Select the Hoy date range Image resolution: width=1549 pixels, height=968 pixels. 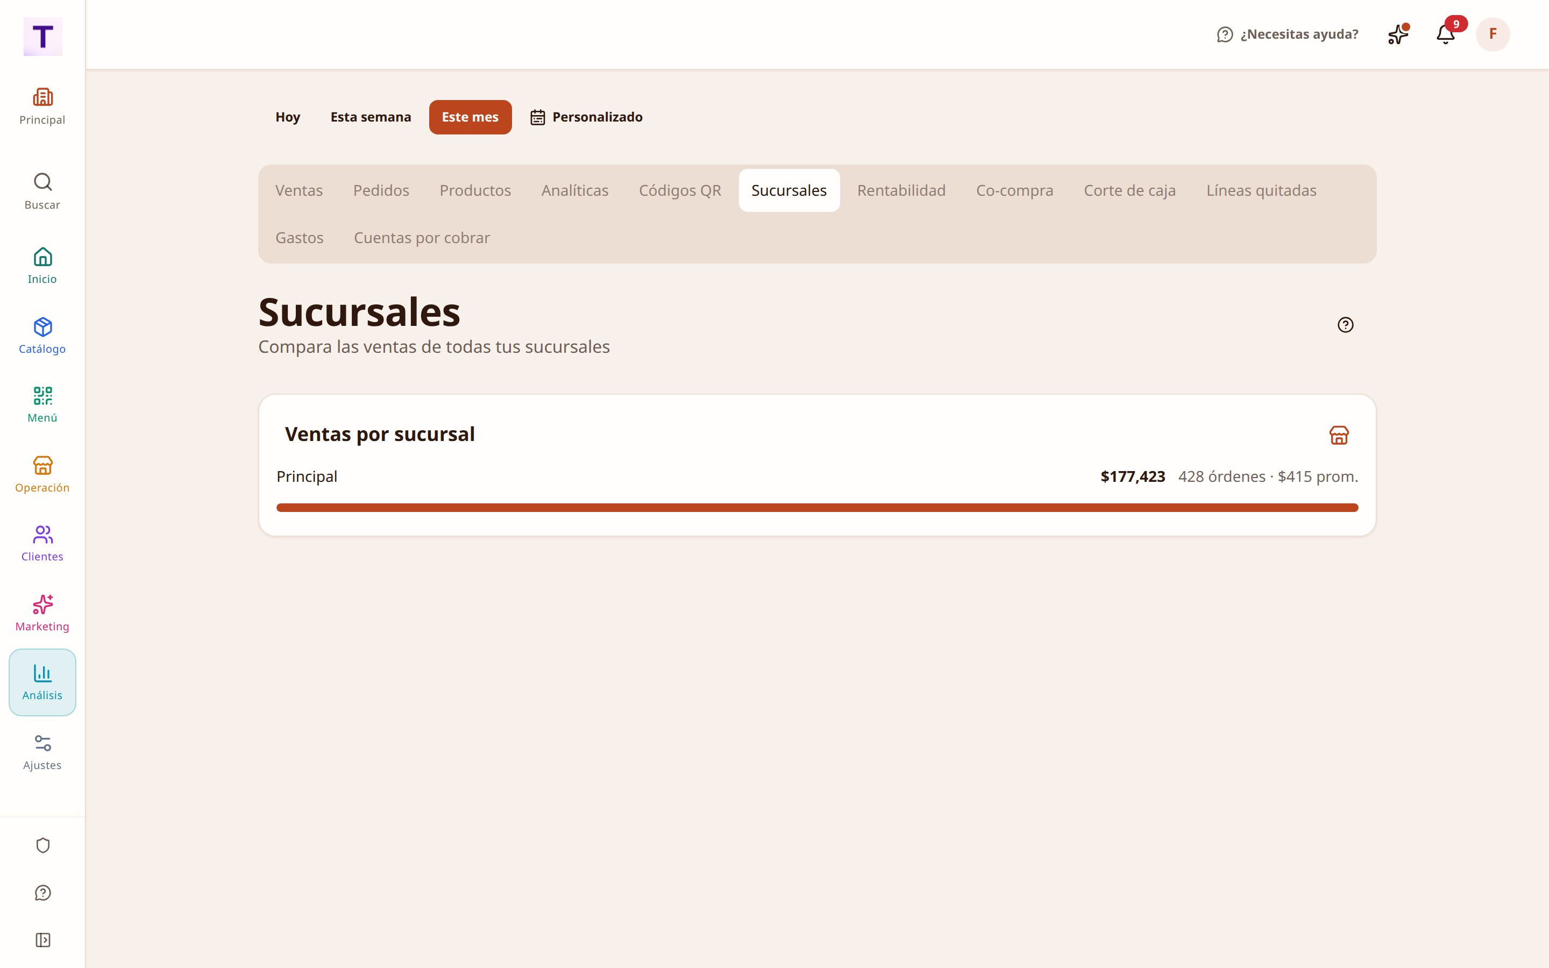(x=287, y=117)
